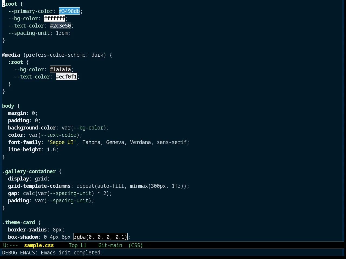346x259 pixels.
Task: Click sans-serif in font-family list
Action: [x=172, y=142]
